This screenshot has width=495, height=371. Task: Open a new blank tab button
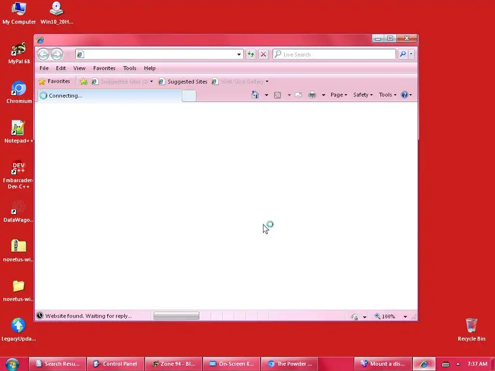click(x=189, y=96)
